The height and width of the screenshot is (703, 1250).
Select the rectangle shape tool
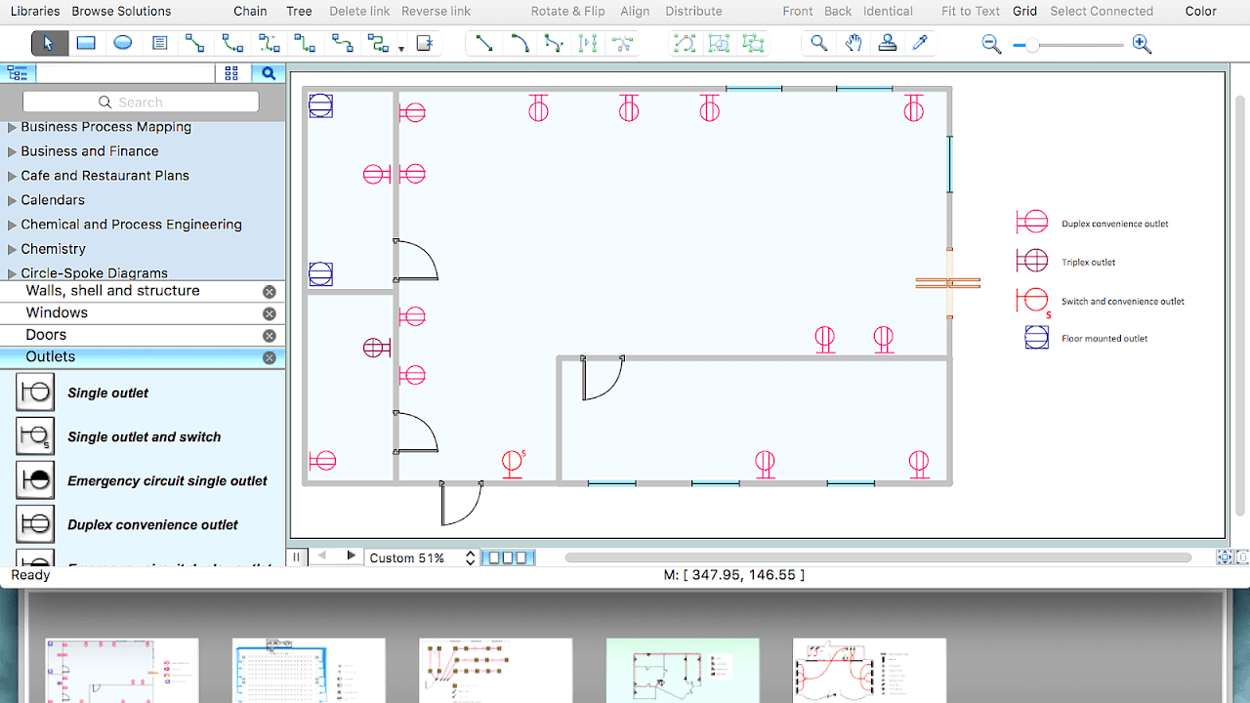click(86, 44)
